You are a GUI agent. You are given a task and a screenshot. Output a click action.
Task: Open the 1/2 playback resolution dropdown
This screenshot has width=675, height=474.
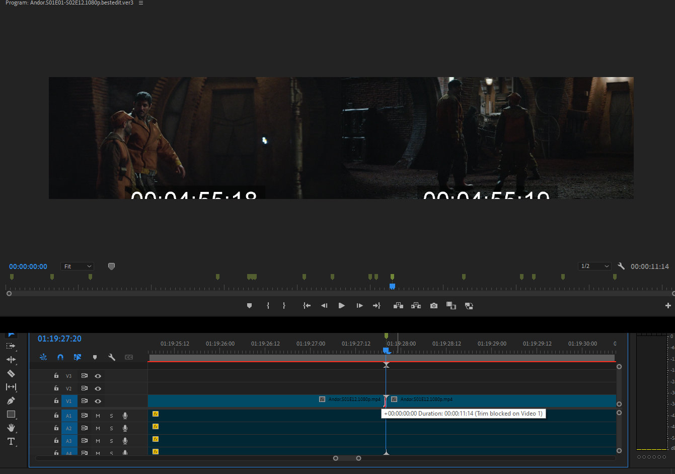click(x=594, y=266)
